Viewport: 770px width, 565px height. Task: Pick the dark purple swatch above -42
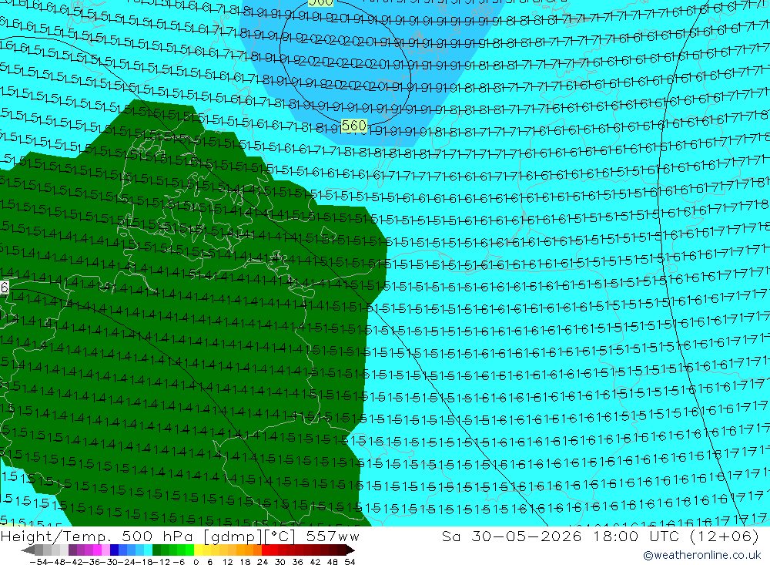pyautogui.click(x=72, y=550)
